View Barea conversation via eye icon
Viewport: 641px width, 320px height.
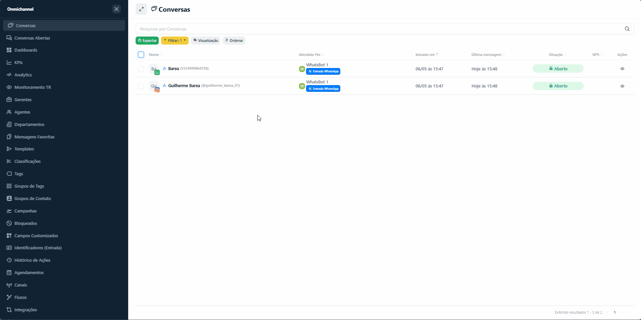click(x=622, y=69)
